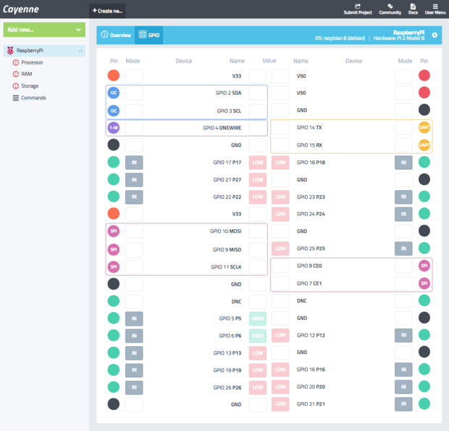Click the empty mode box of GPIO 2 SDA
This screenshot has height=431, width=449.
(134, 93)
